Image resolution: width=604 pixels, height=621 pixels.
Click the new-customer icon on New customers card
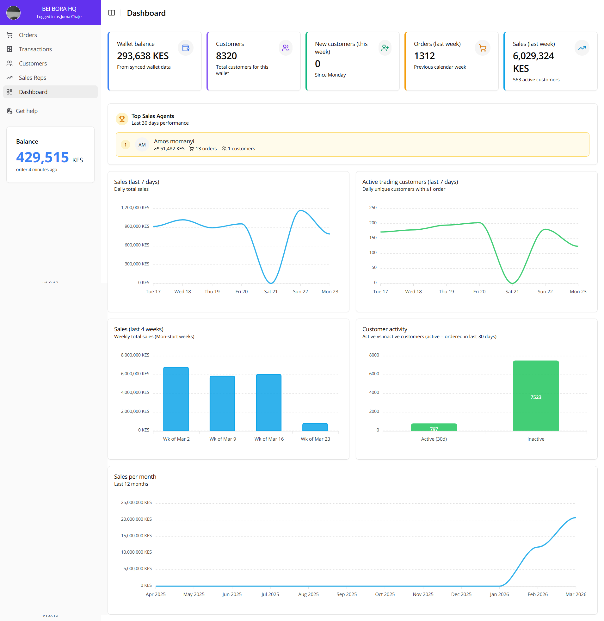(385, 48)
